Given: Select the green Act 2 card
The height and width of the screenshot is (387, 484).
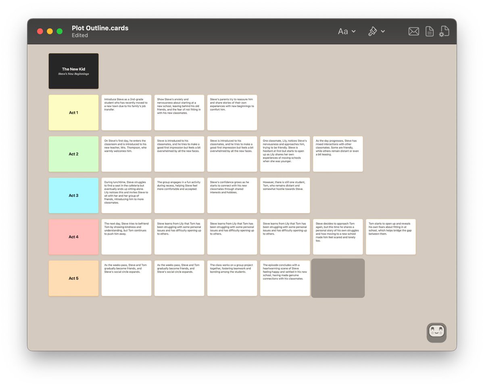Looking at the screenshot, I should pyautogui.click(x=73, y=154).
